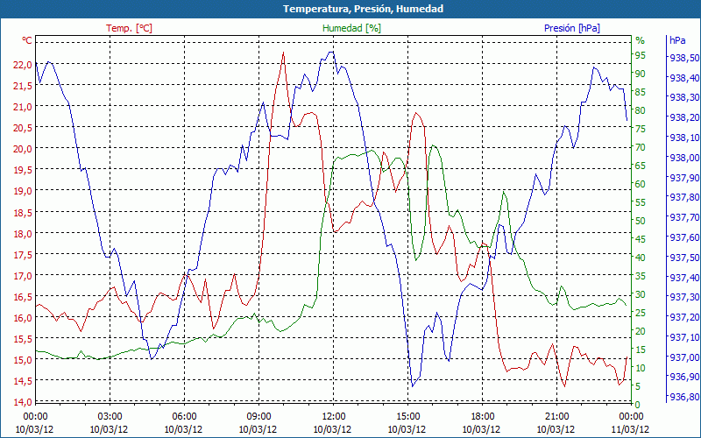Image resolution: width=701 pixels, height=438 pixels.
Task: Click the chart title "Temperatura, Presión, Humedad"
Action: [x=363, y=9]
